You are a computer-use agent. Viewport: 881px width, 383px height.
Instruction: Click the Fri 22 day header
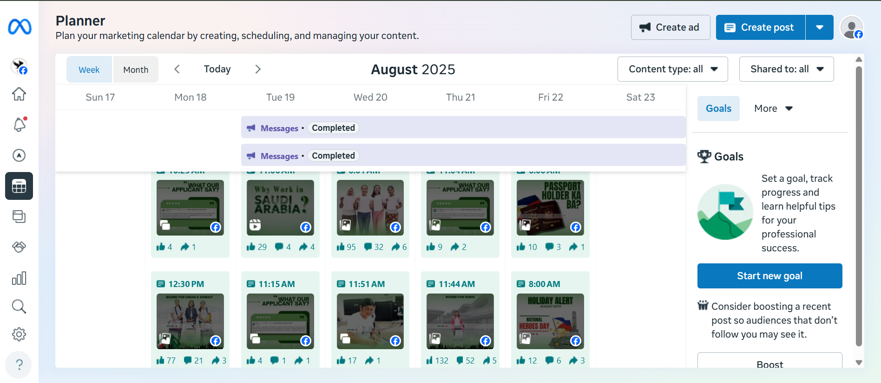click(x=551, y=97)
